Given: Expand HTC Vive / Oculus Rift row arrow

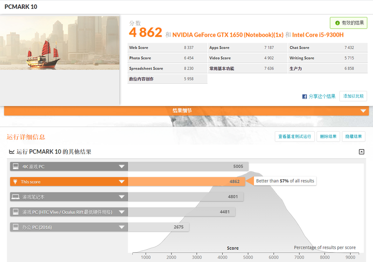Looking at the screenshot, I should click(x=122, y=212).
